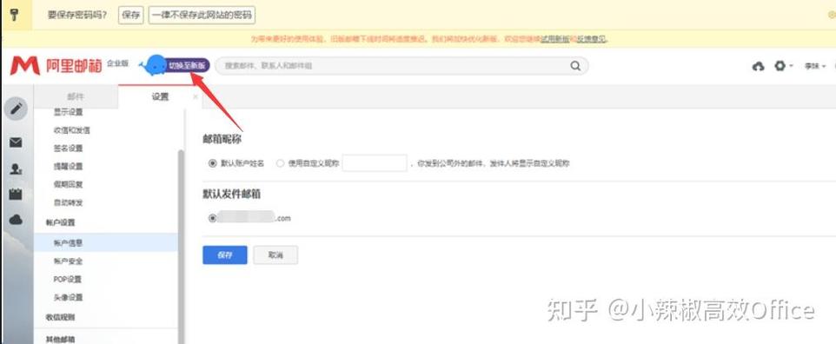
Task: Open 假期回复 in settings list
Action: 69,184
